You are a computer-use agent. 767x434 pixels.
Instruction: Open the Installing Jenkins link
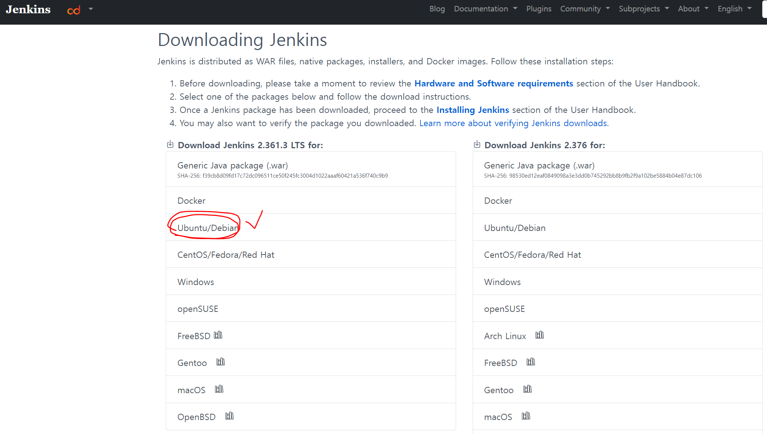click(x=473, y=110)
